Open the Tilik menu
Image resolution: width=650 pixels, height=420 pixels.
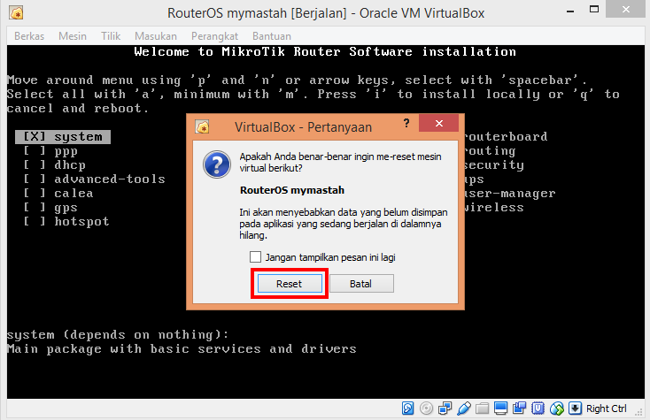[x=111, y=36]
